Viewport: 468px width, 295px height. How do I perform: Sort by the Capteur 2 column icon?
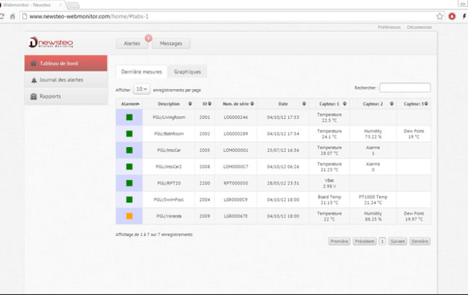pos(392,104)
